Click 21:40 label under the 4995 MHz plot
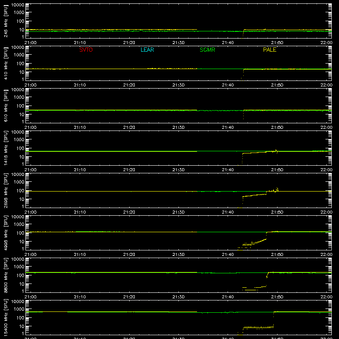Screen dimensions: 339x339 228,255
